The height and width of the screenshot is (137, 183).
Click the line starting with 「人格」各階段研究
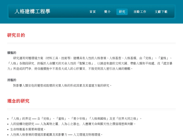point(90,63)
